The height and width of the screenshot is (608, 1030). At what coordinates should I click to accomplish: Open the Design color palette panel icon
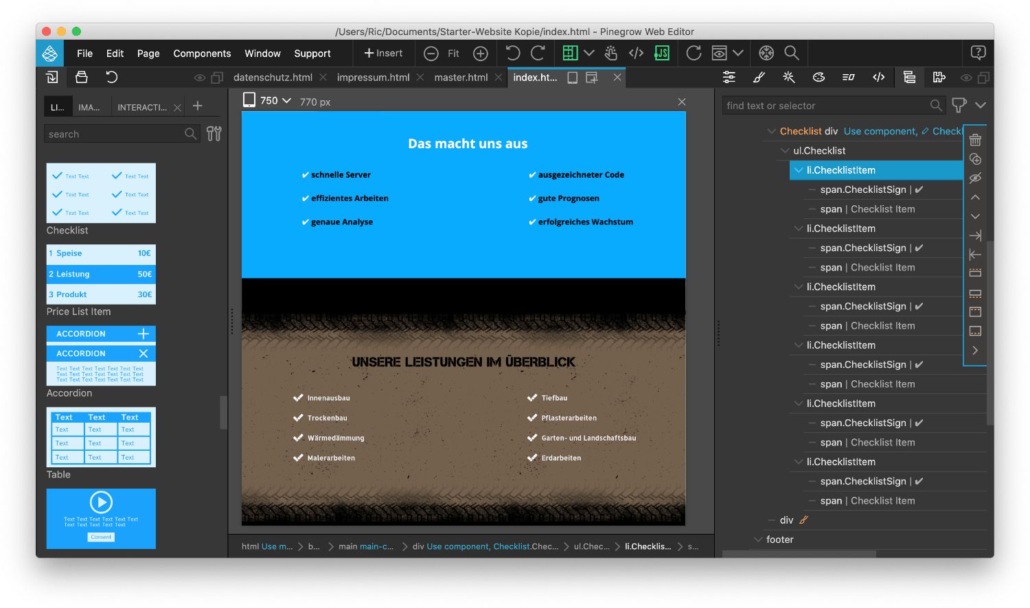click(x=819, y=78)
